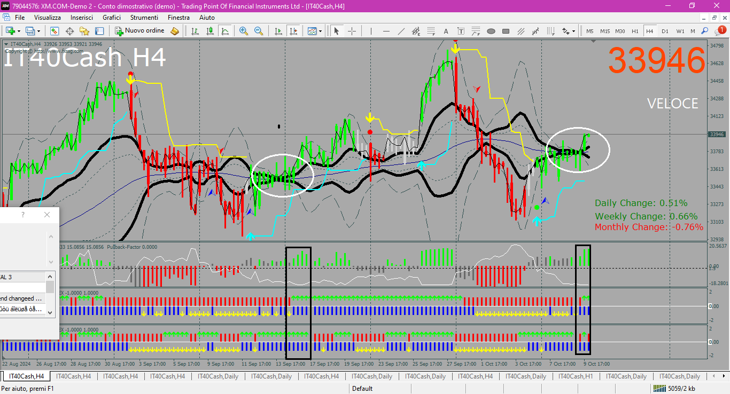
Task: Open the Finestra menu
Action: pos(178,18)
